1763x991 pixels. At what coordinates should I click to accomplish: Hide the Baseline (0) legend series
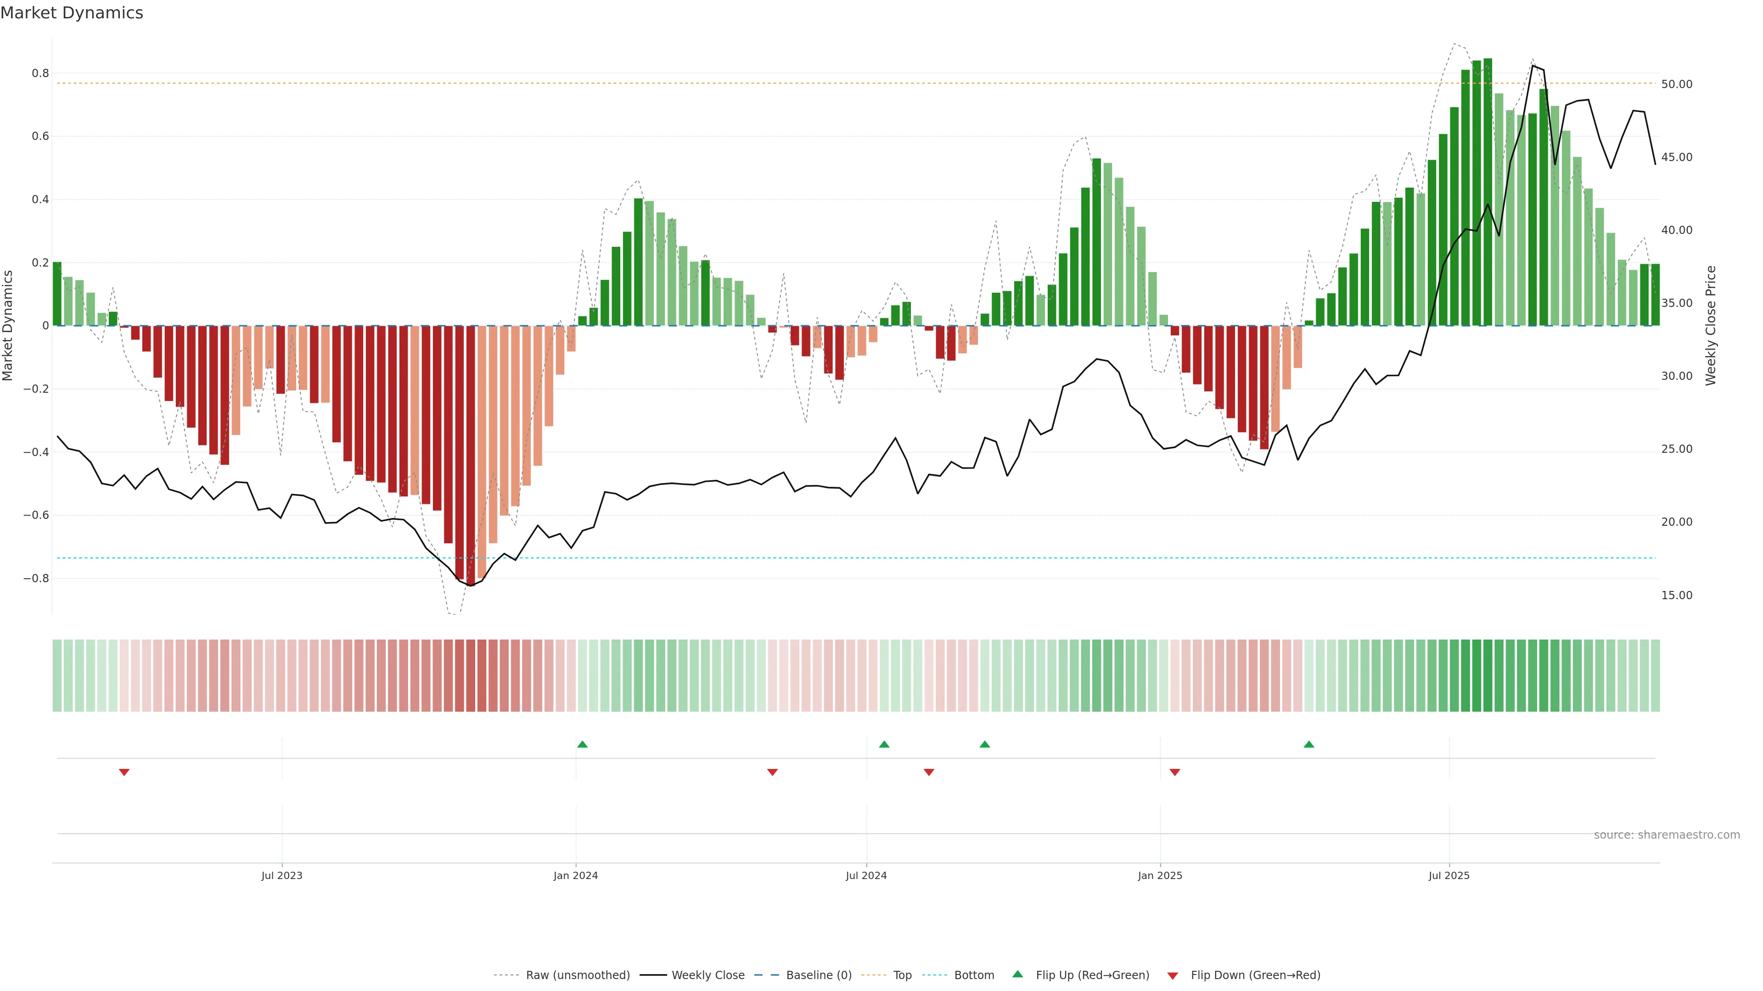(x=819, y=975)
